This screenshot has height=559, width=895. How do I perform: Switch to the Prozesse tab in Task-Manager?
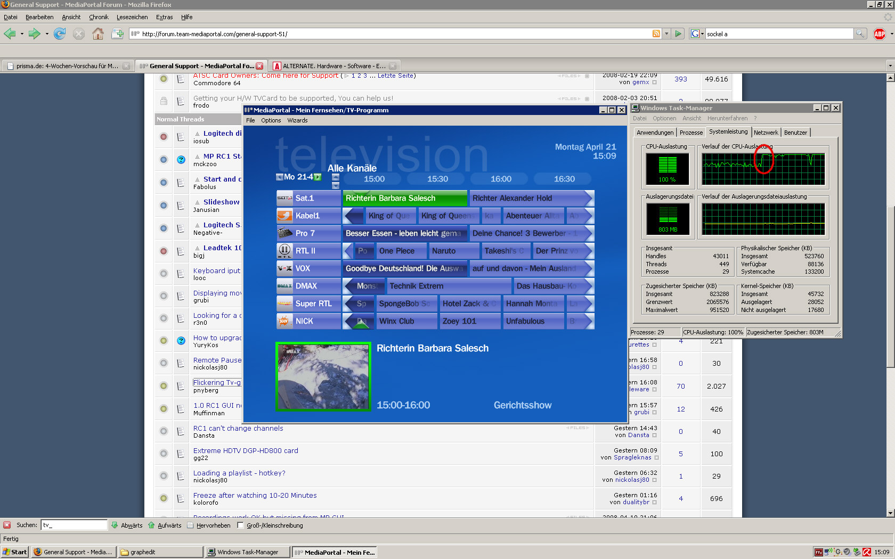[691, 133]
